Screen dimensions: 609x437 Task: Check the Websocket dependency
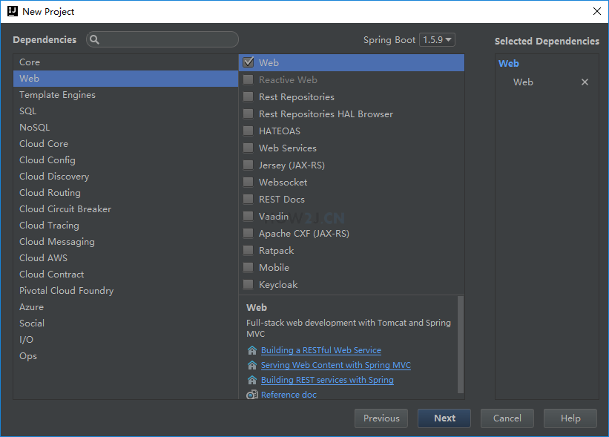[248, 183]
